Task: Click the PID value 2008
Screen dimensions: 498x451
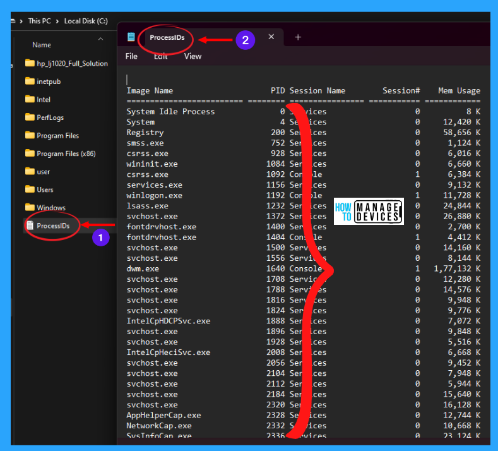Action: tap(275, 352)
